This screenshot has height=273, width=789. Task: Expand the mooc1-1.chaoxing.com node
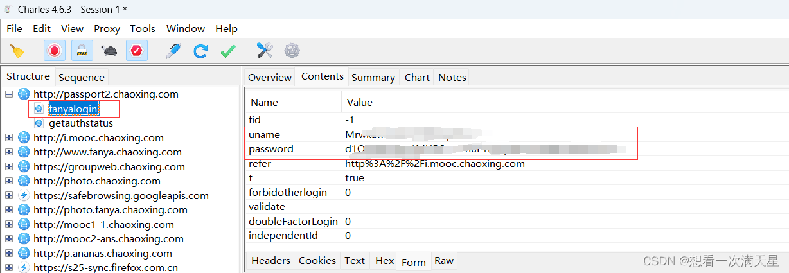(x=9, y=224)
